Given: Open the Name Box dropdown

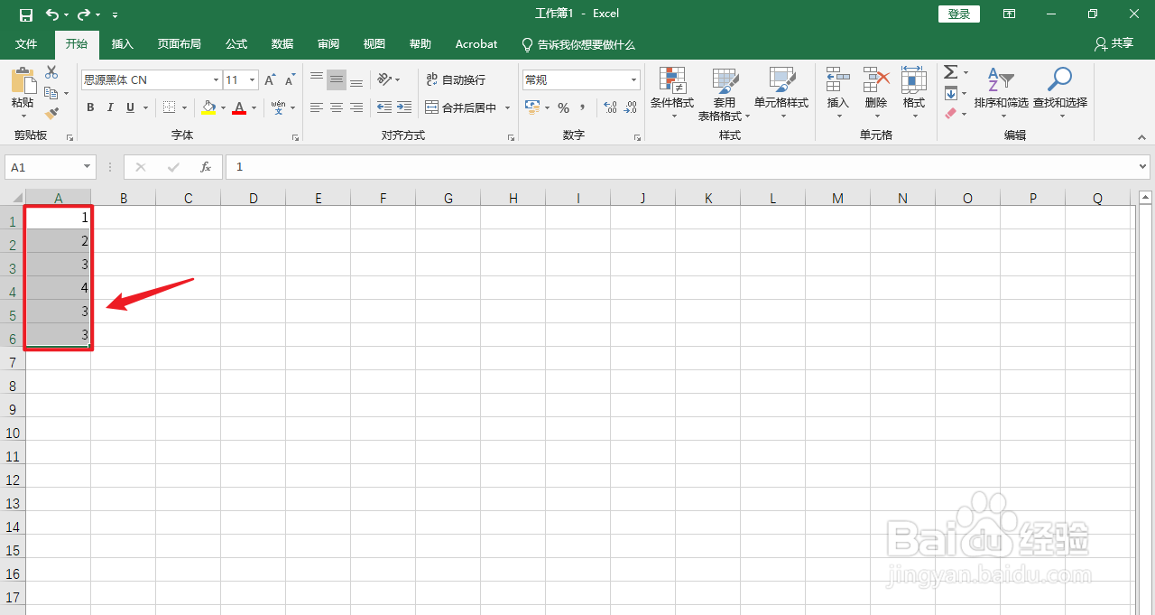Looking at the screenshot, I should pyautogui.click(x=88, y=167).
